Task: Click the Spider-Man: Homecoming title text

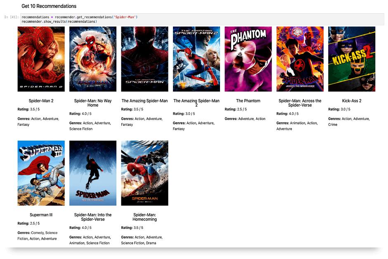Action: pos(144,217)
